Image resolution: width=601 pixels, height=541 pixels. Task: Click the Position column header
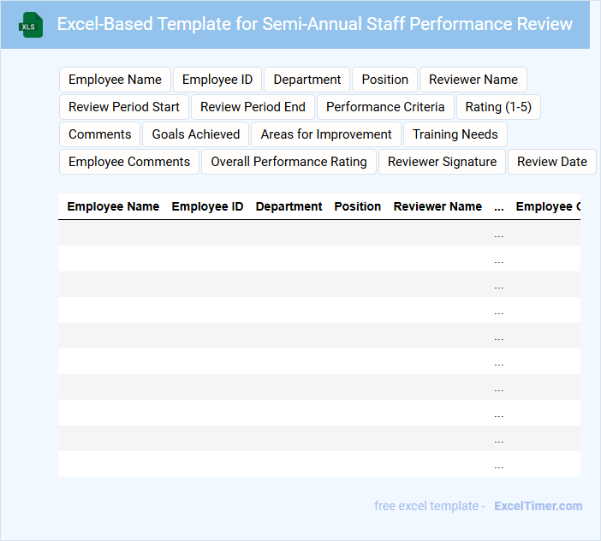tap(357, 206)
